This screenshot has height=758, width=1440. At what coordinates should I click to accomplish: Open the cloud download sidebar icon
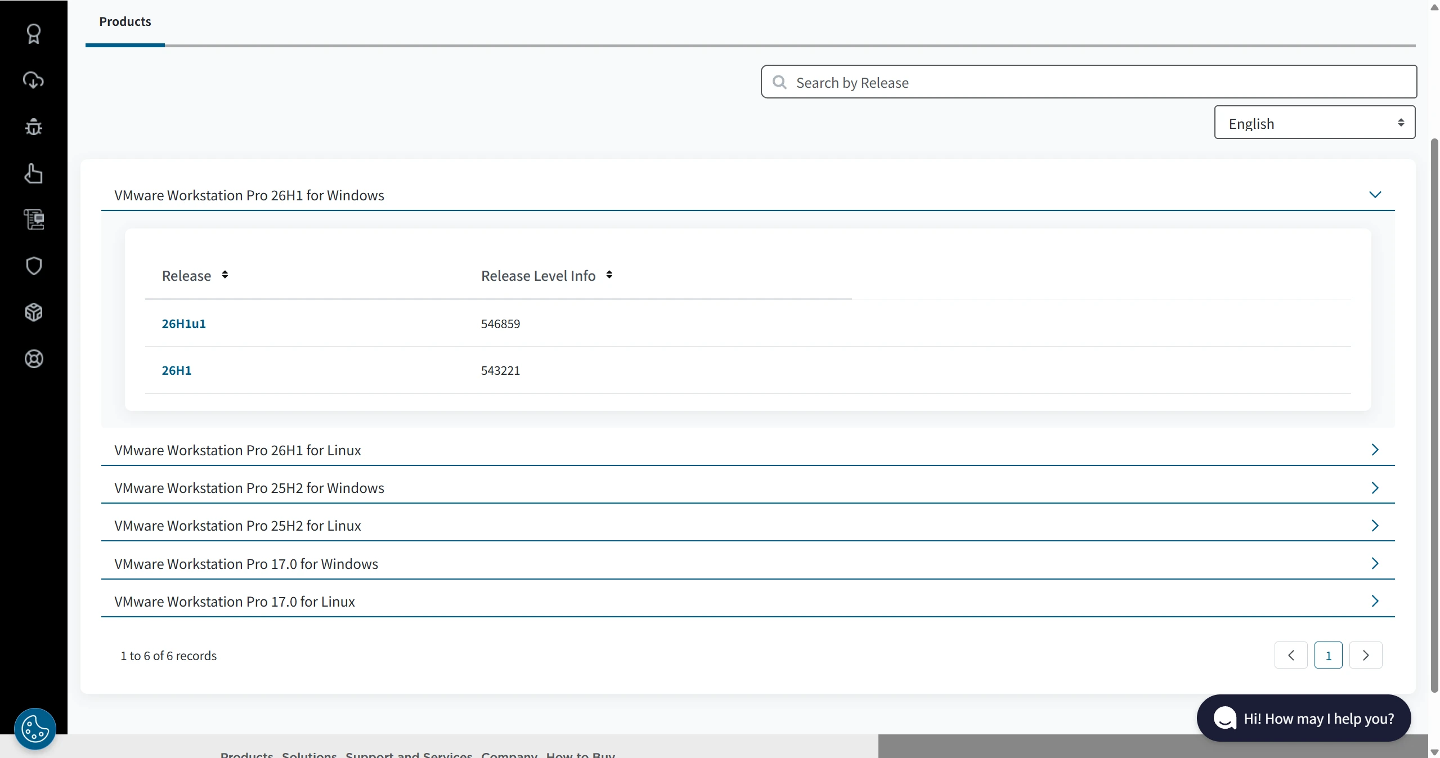click(x=34, y=80)
